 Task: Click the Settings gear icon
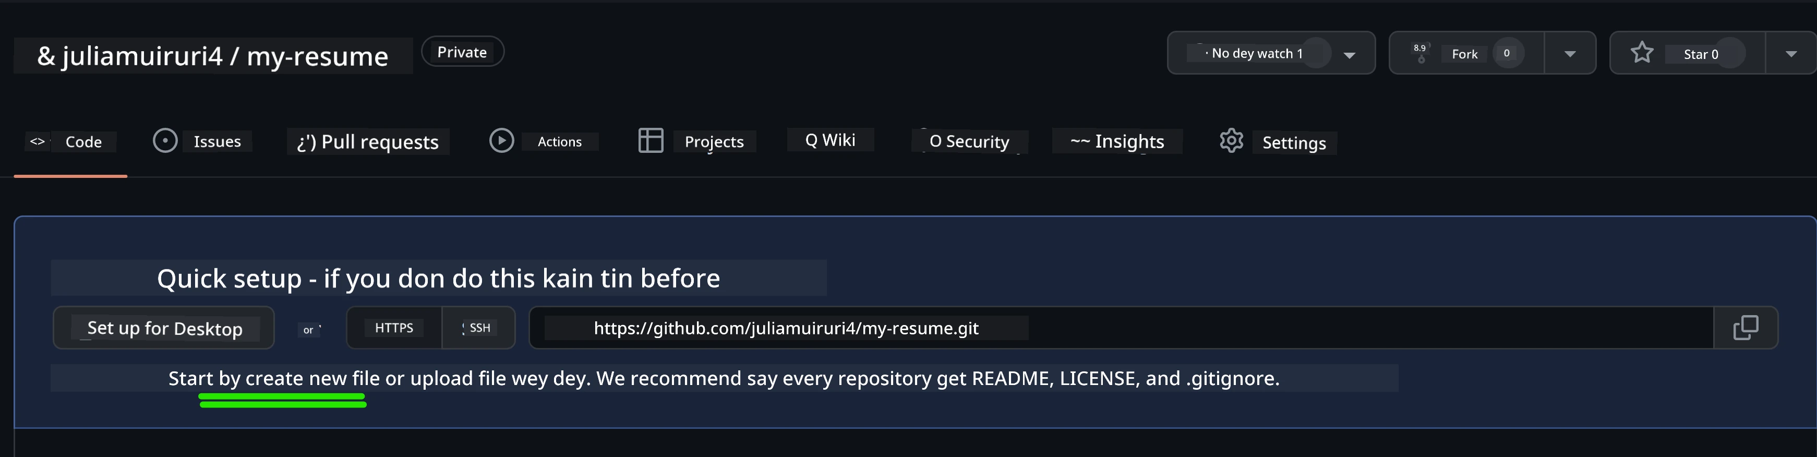[1232, 140]
